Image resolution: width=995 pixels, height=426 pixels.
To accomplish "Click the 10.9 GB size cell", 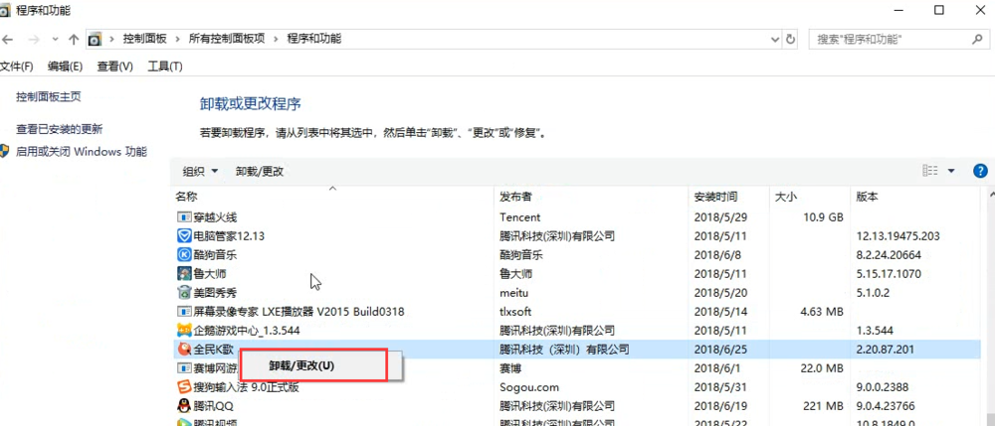I will [x=823, y=217].
